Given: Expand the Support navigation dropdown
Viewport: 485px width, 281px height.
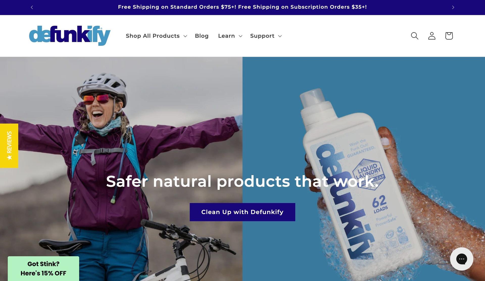Looking at the screenshot, I should (x=265, y=36).
